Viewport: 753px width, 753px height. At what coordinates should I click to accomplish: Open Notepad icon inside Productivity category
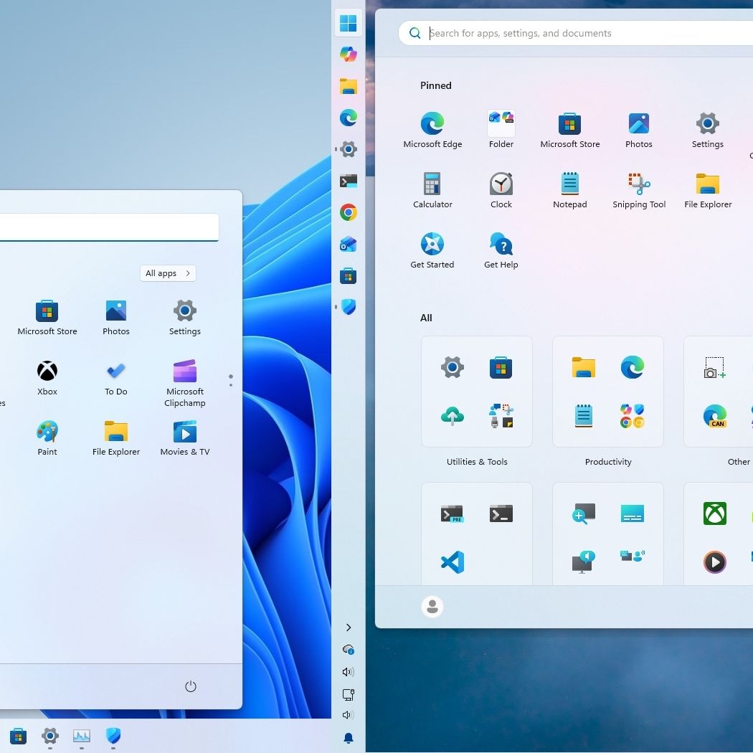point(583,416)
